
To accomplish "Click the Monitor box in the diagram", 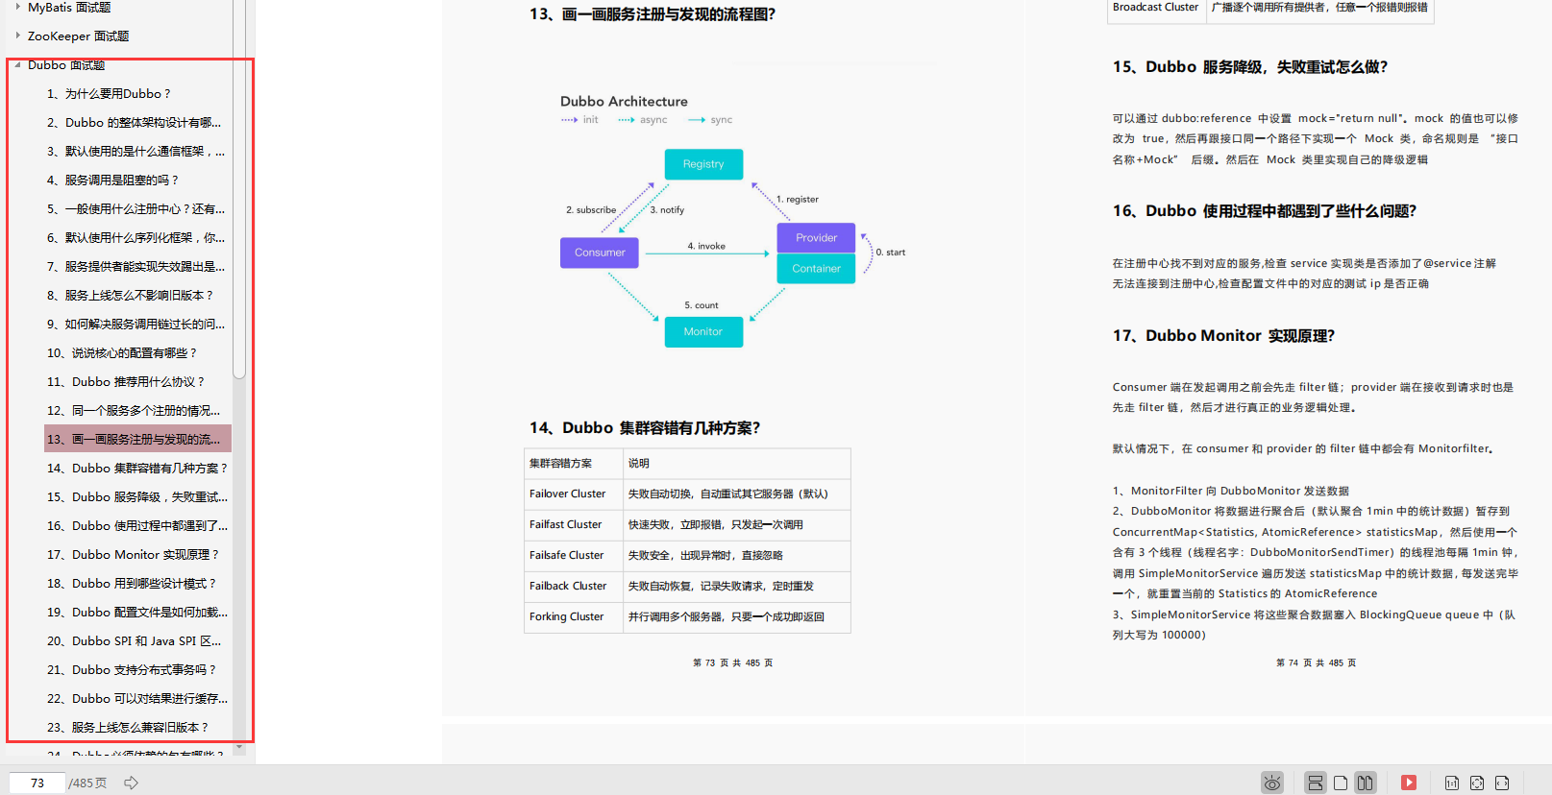I will (x=703, y=331).
